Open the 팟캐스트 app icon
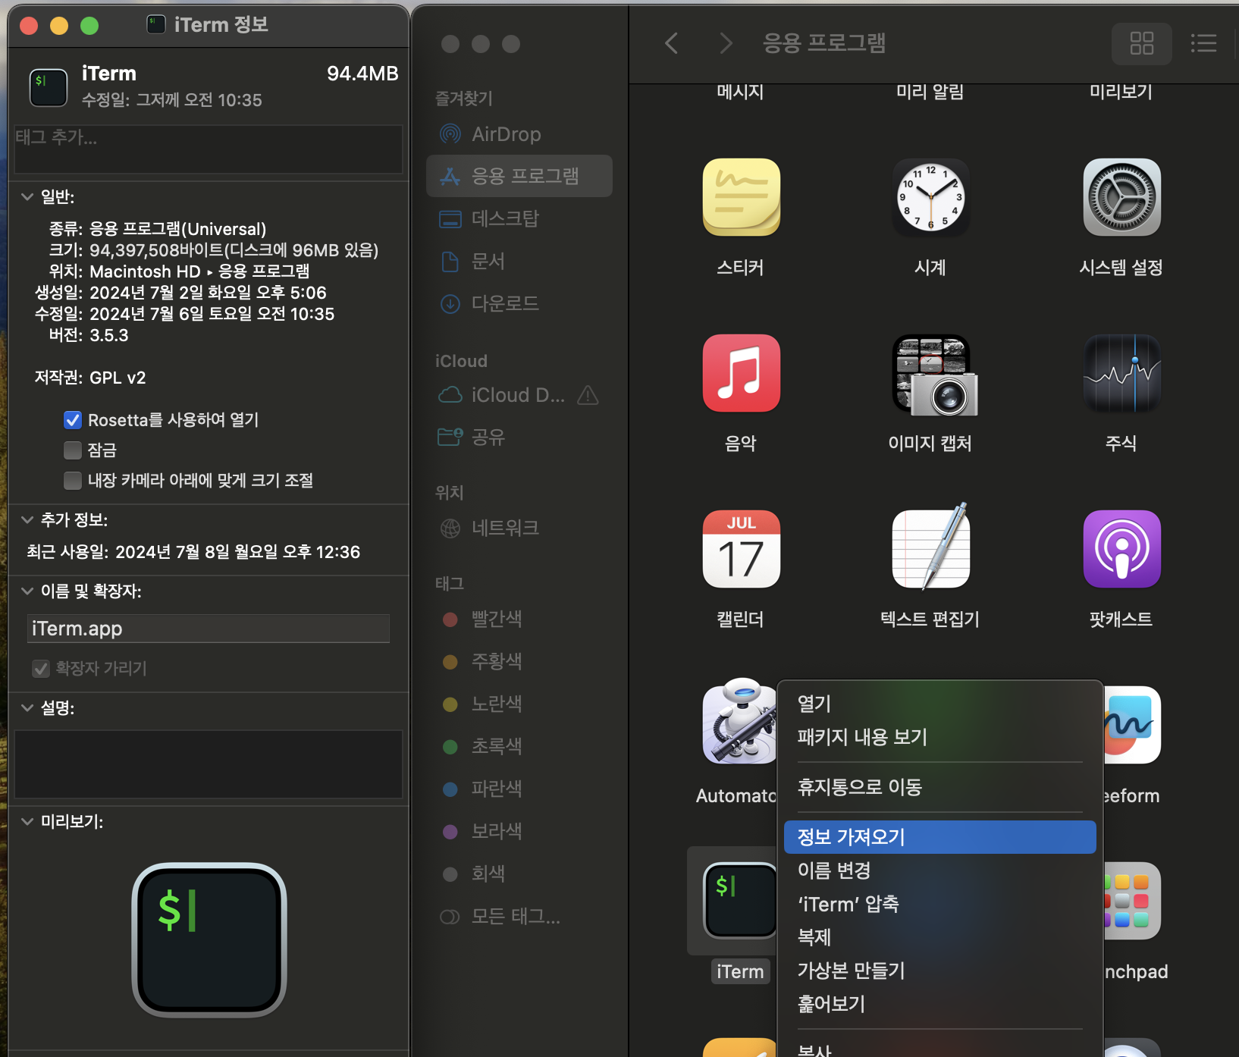 pyautogui.click(x=1121, y=549)
